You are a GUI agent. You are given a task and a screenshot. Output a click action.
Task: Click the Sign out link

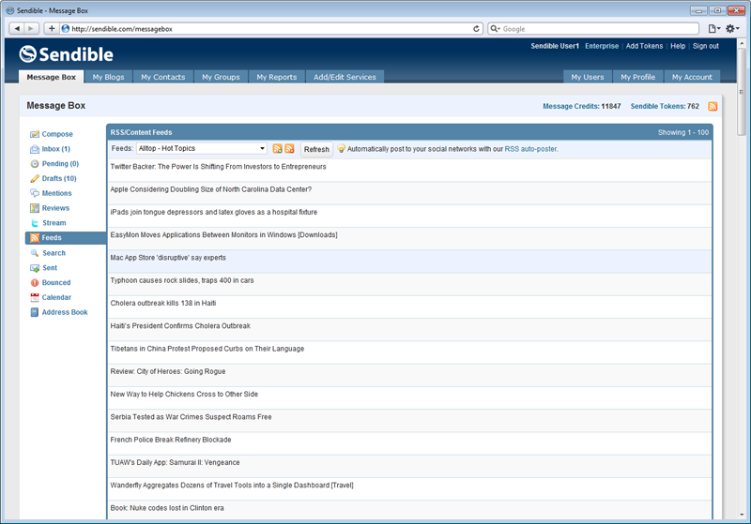click(706, 46)
